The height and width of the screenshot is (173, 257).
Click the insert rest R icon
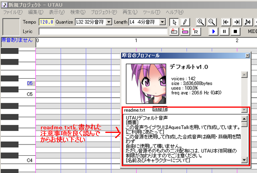click(196, 31)
